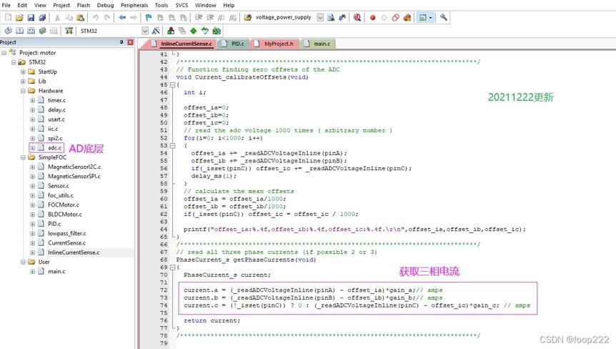Toggle enable/disable breakpoint hollow circle icon

pyautogui.click(x=384, y=17)
